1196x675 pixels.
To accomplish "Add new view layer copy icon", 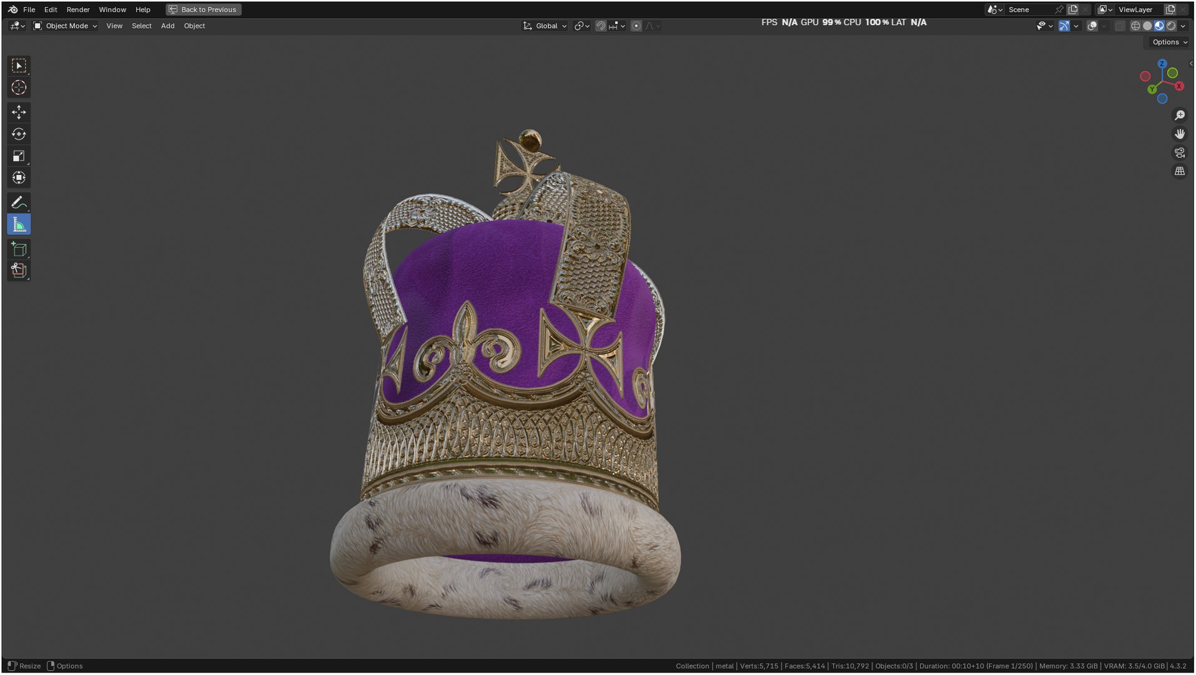I will (1170, 9).
